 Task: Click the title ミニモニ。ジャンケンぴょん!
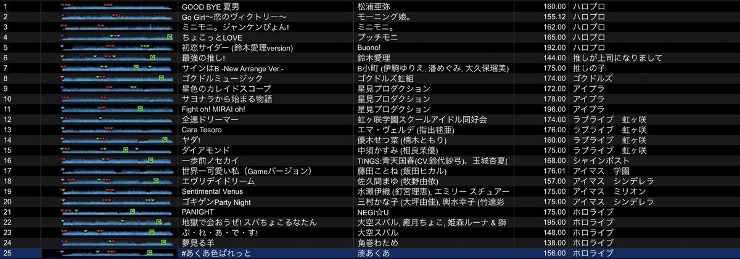[x=236, y=27]
